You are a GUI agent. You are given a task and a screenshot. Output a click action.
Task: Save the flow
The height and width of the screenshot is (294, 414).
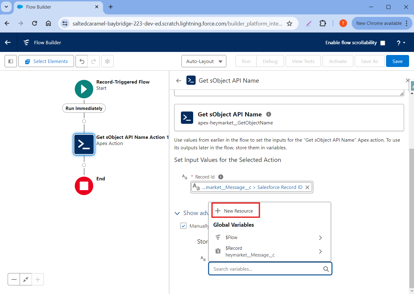(x=397, y=61)
